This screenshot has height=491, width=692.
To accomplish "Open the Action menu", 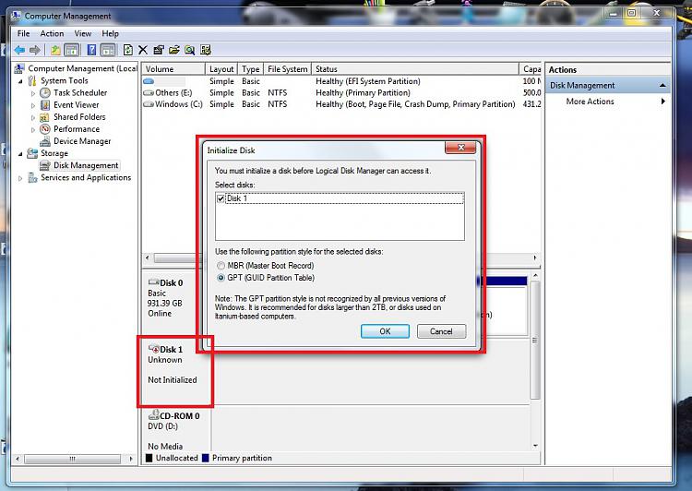I will pos(52,33).
